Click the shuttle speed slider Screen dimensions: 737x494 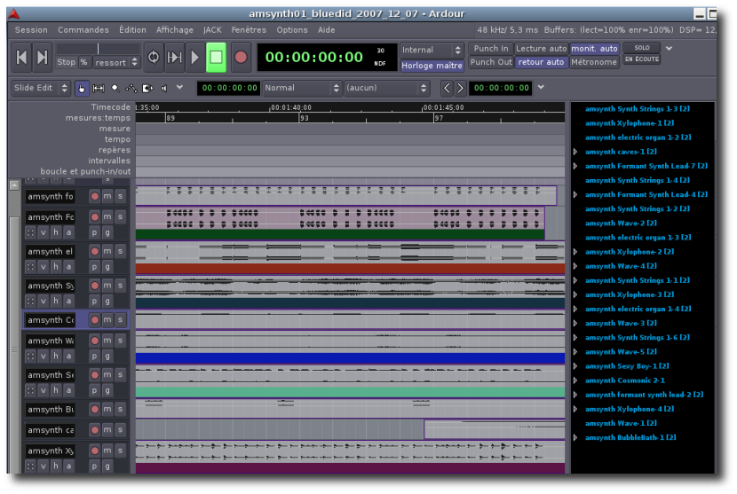click(98, 49)
